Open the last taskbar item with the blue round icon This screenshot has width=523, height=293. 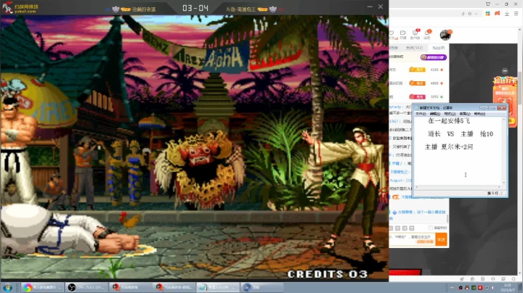[x=261, y=287]
